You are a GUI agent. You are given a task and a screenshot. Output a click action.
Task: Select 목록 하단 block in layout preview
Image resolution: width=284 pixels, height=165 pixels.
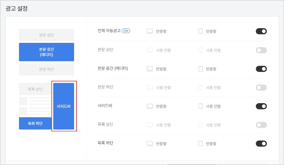35,123
